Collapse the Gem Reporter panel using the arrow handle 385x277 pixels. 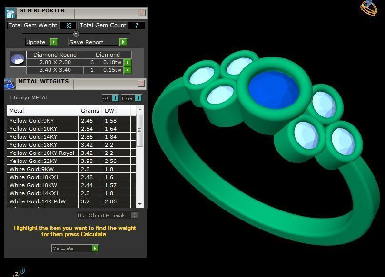(76, 34)
